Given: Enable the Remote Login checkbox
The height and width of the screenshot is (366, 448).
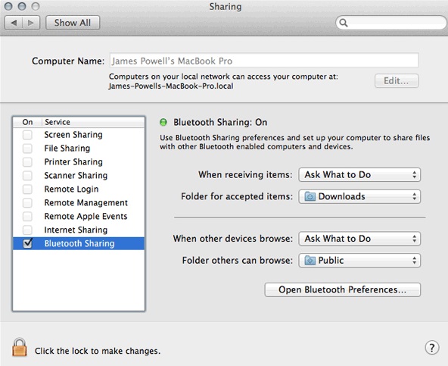Looking at the screenshot, I should 27,189.
